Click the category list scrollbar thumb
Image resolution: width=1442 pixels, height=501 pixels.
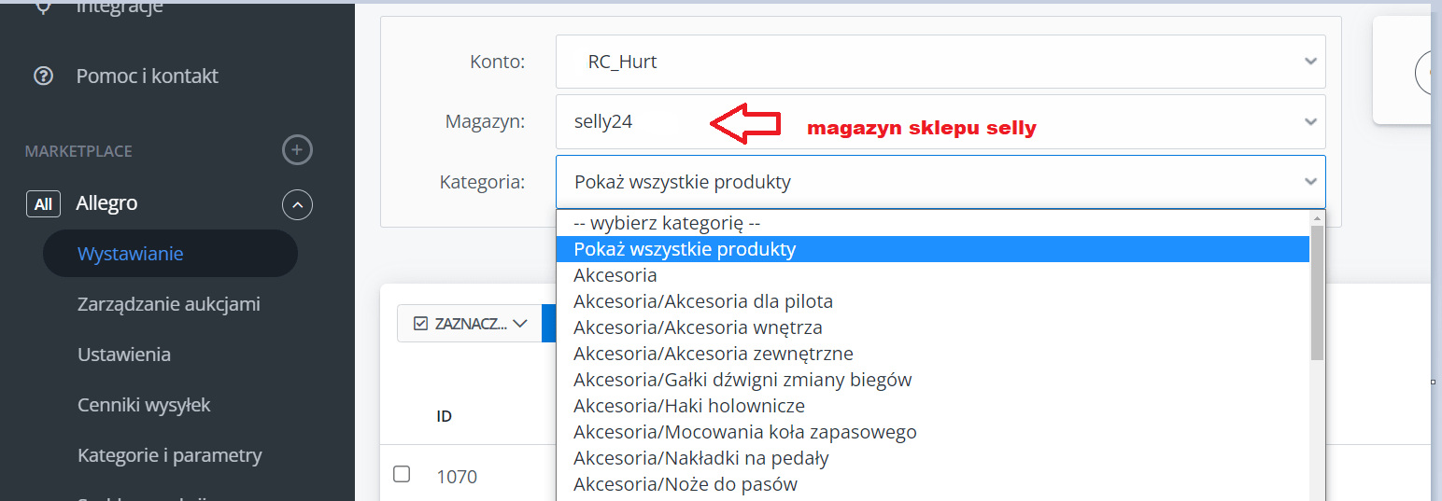pyautogui.click(x=1317, y=294)
